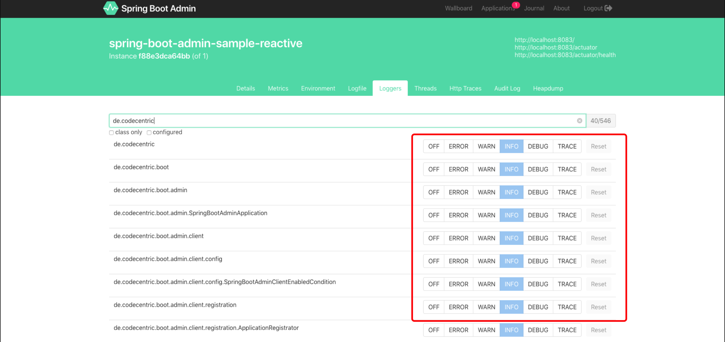Set admin.client.registration logger to TRACE
This screenshot has height=342, width=725.
click(x=567, y=308)
